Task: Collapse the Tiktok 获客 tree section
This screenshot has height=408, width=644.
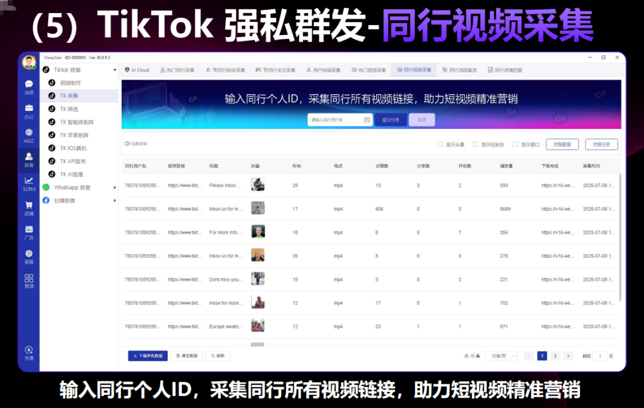Action: [x=114, y=70]
